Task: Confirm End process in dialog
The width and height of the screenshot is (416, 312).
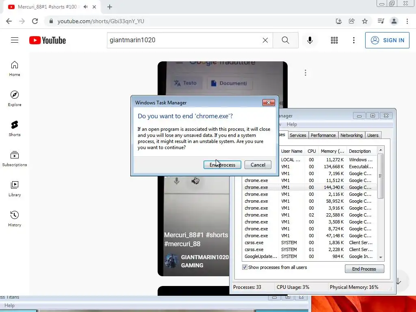Action: [x=222, y=165]
